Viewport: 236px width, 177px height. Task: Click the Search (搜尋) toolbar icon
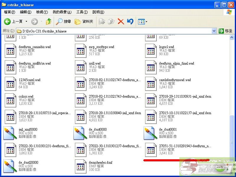63,22
